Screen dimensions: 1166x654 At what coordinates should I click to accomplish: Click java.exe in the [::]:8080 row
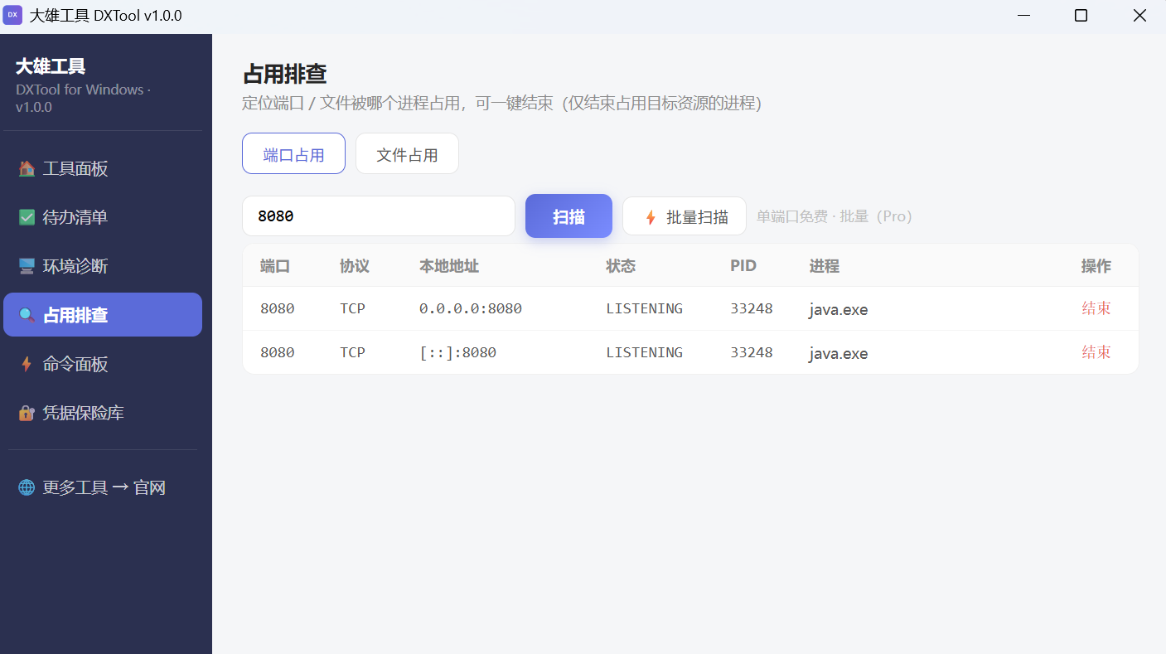pos(839,353)
